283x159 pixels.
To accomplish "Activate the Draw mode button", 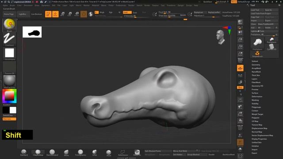I will tap(55, 14).
